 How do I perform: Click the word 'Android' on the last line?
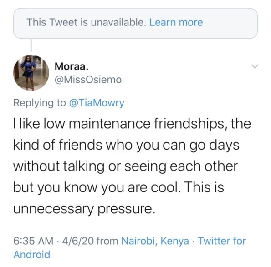[x=32, y=255]
